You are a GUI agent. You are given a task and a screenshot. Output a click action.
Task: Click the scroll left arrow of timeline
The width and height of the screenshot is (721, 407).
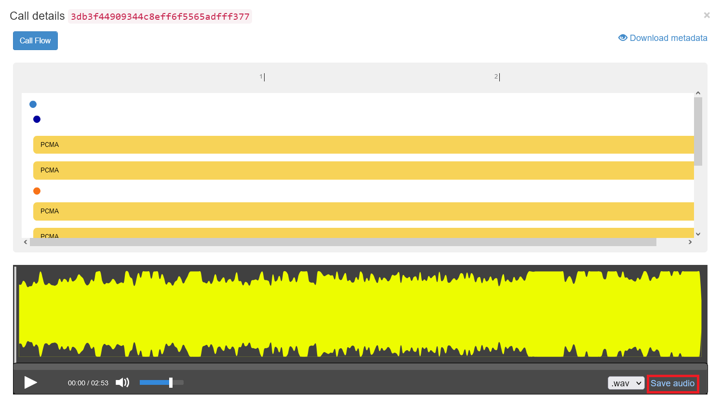coord(26,242)
